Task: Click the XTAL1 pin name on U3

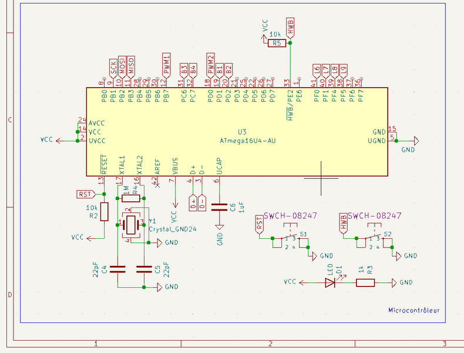Action: pos(122,165)
